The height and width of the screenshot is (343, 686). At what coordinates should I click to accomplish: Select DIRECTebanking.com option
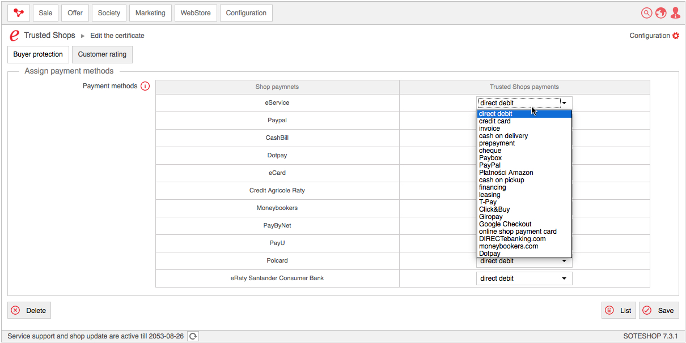(x=524, y=239)
